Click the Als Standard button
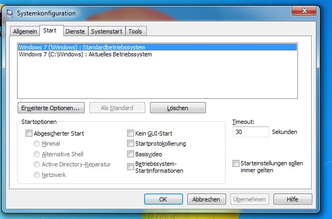 [x=117, y=108]
